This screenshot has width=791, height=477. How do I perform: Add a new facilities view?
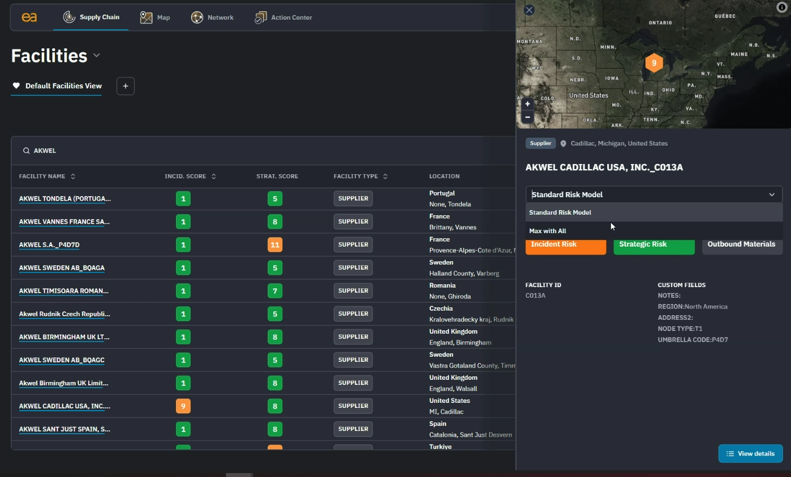[x=125, y=86]
